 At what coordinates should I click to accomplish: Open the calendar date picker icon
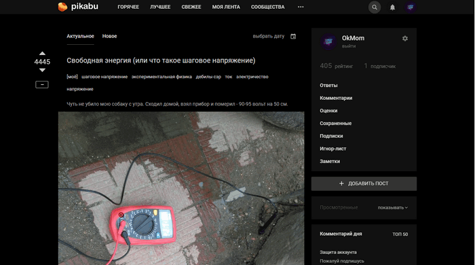[293, 37]
